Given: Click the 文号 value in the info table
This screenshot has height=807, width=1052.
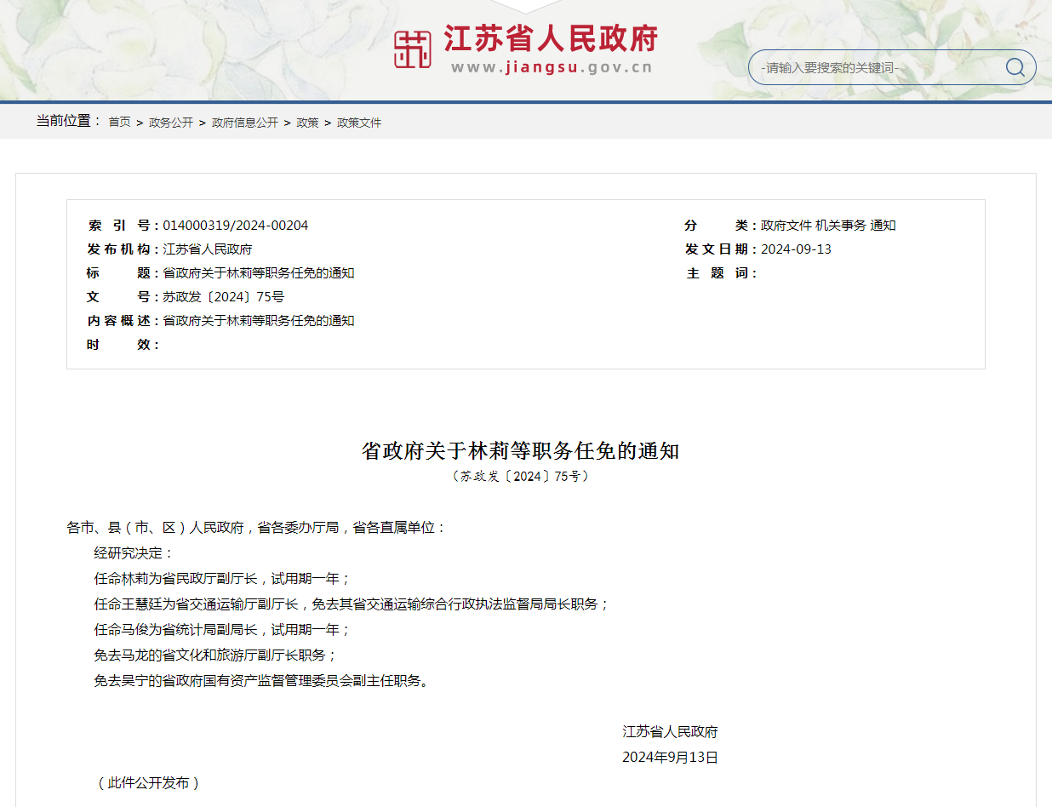Looking at the screenshot, I should [x=224, y=297].
